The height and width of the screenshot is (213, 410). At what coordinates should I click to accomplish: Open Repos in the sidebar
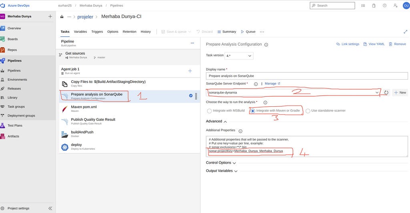coord(12,50)
